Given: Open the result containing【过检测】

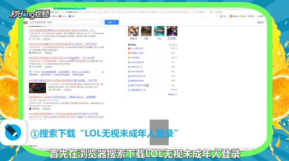Looking at the screenshot, I should (63, 81).
